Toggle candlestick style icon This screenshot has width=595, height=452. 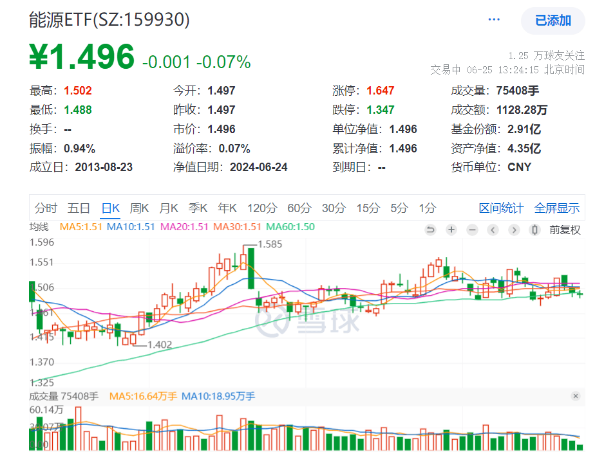pyautogui.click(x=534, y=230)
